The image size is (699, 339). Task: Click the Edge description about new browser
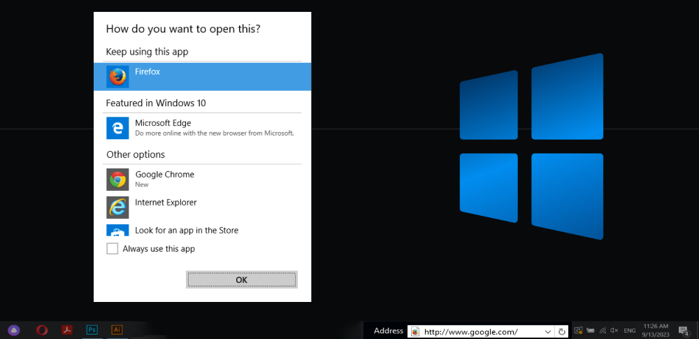(215, 133)
